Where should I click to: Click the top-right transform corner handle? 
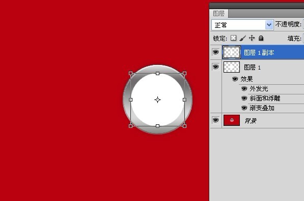(x=184, y=73)
